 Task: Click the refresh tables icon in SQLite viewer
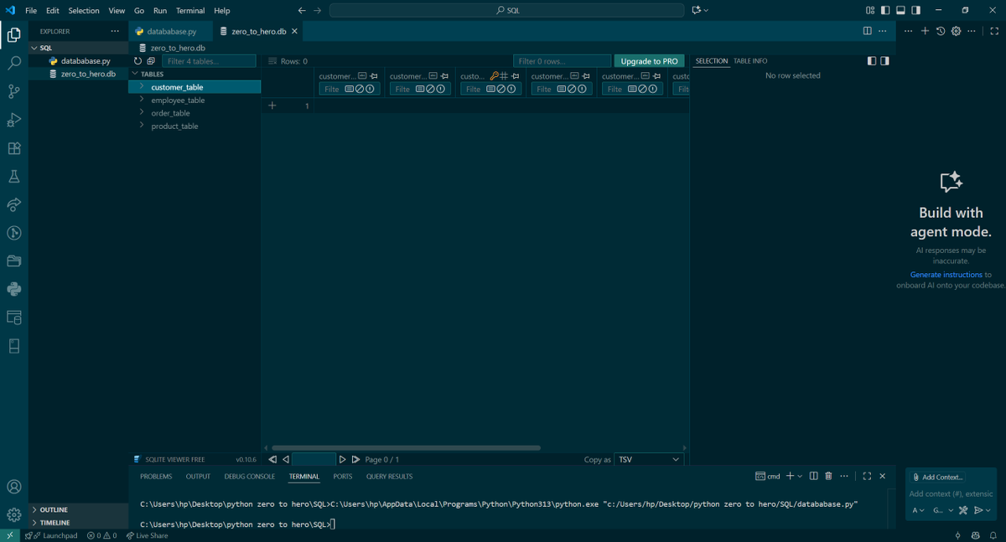(138, 61)
